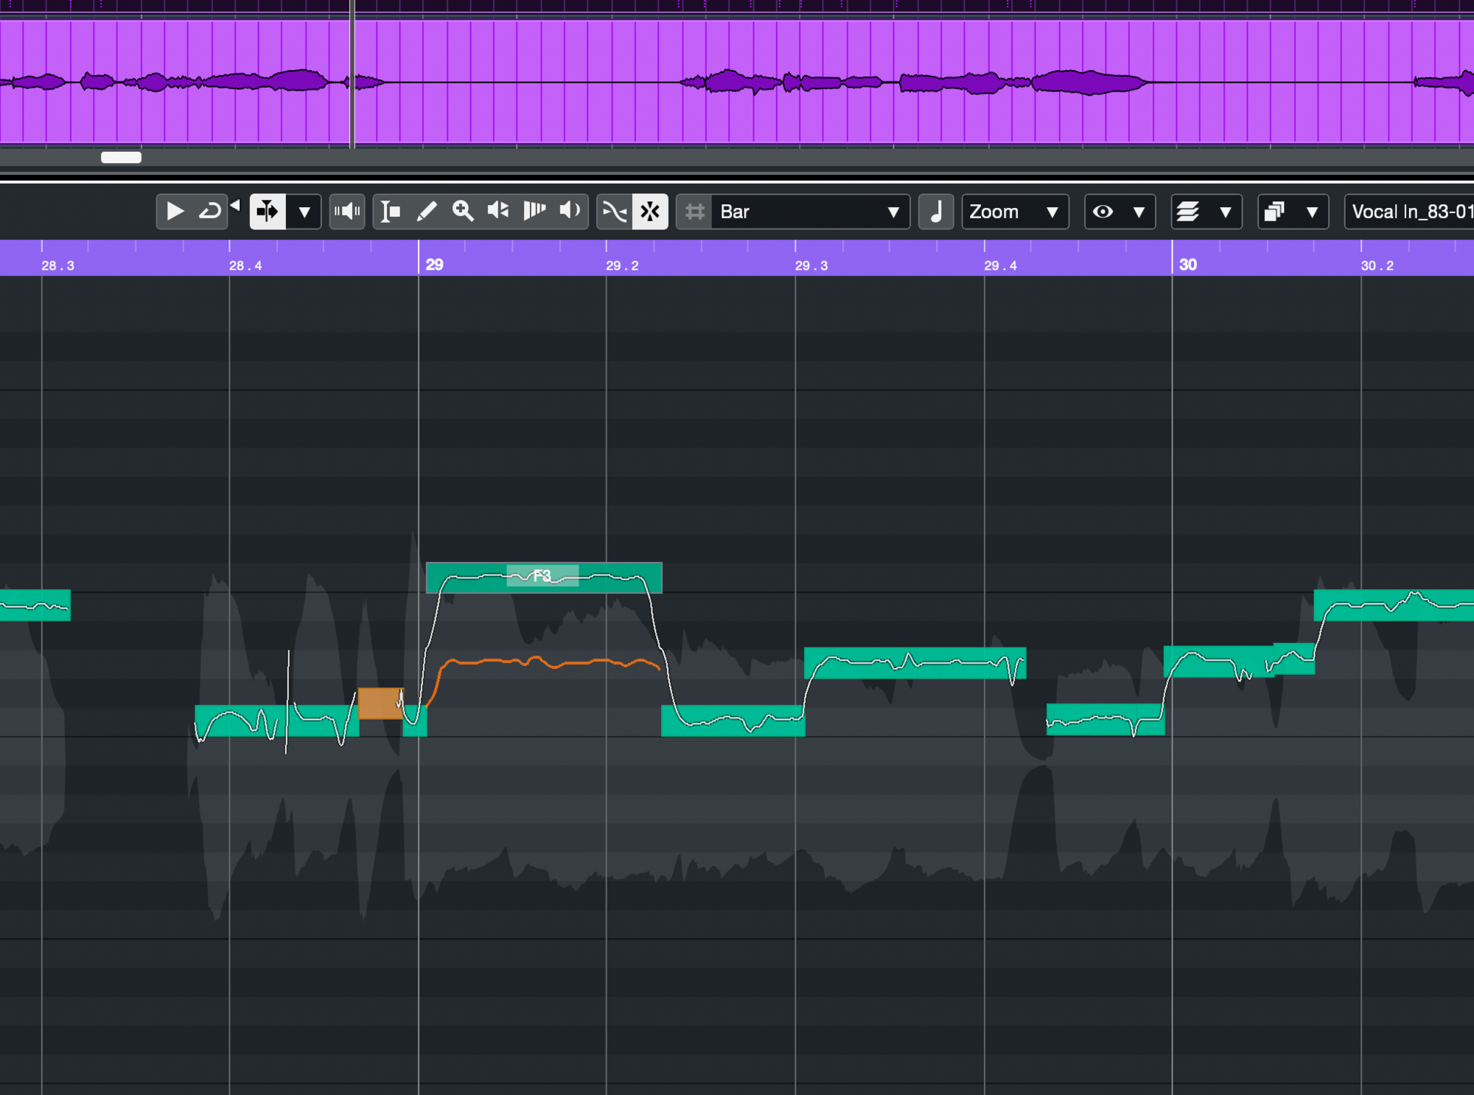
Task: Click ruler position 29.2
Action: 622,265
